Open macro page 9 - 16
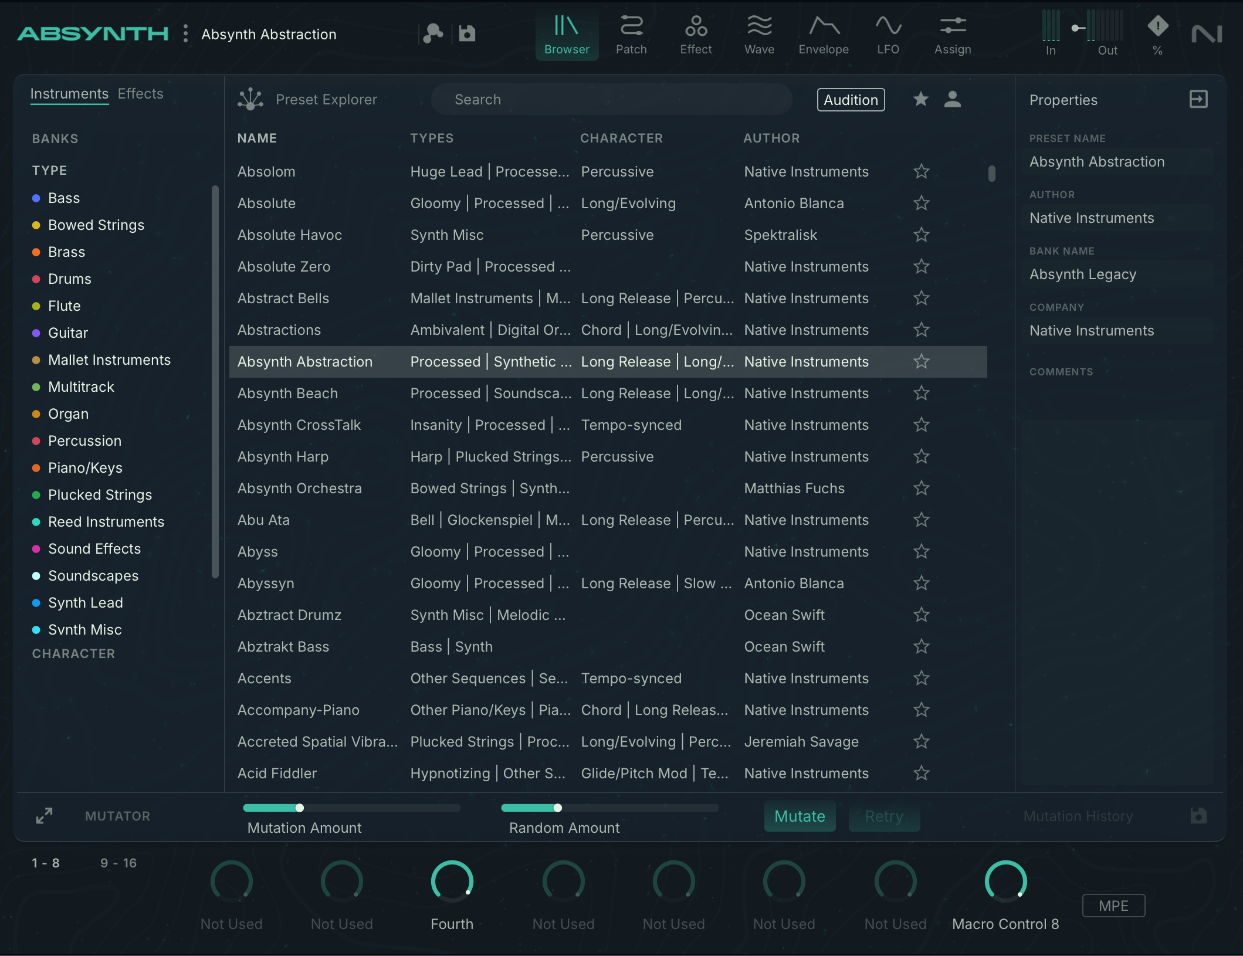The image size is (1243, 956). click(118, 863)
